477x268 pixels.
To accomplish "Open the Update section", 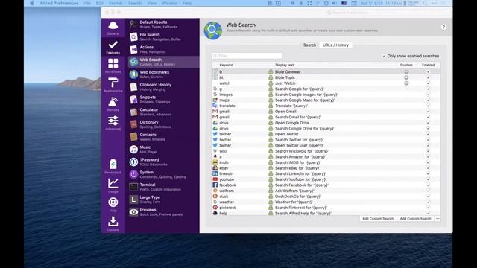I will click(x=113, y=223).
